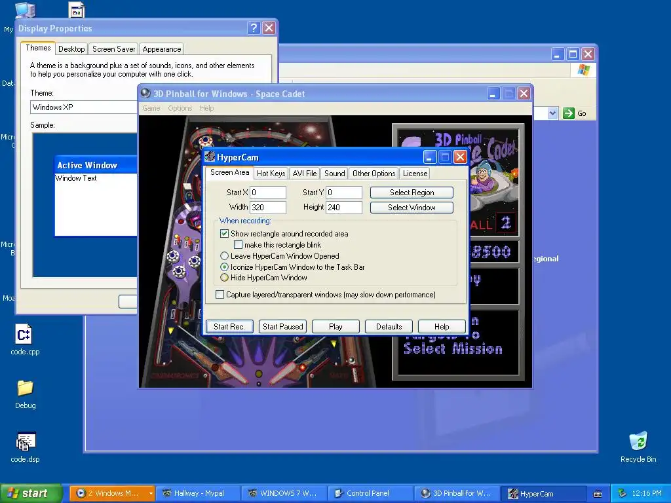The width and height of the screenshot is (671, 503).
Task: Open the code.dsp desktop icon
Action: (x=25, y=441)
